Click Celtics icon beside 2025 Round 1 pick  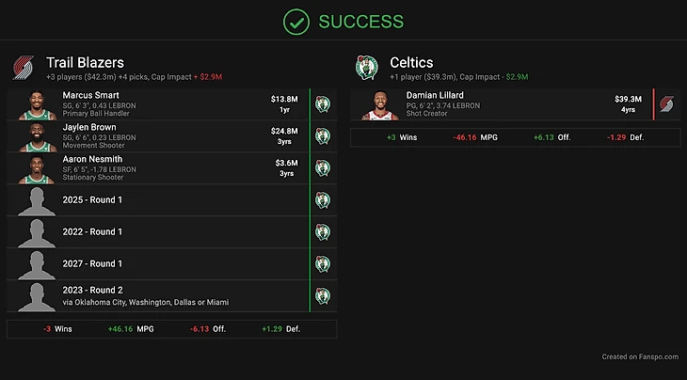click(323, 200)
